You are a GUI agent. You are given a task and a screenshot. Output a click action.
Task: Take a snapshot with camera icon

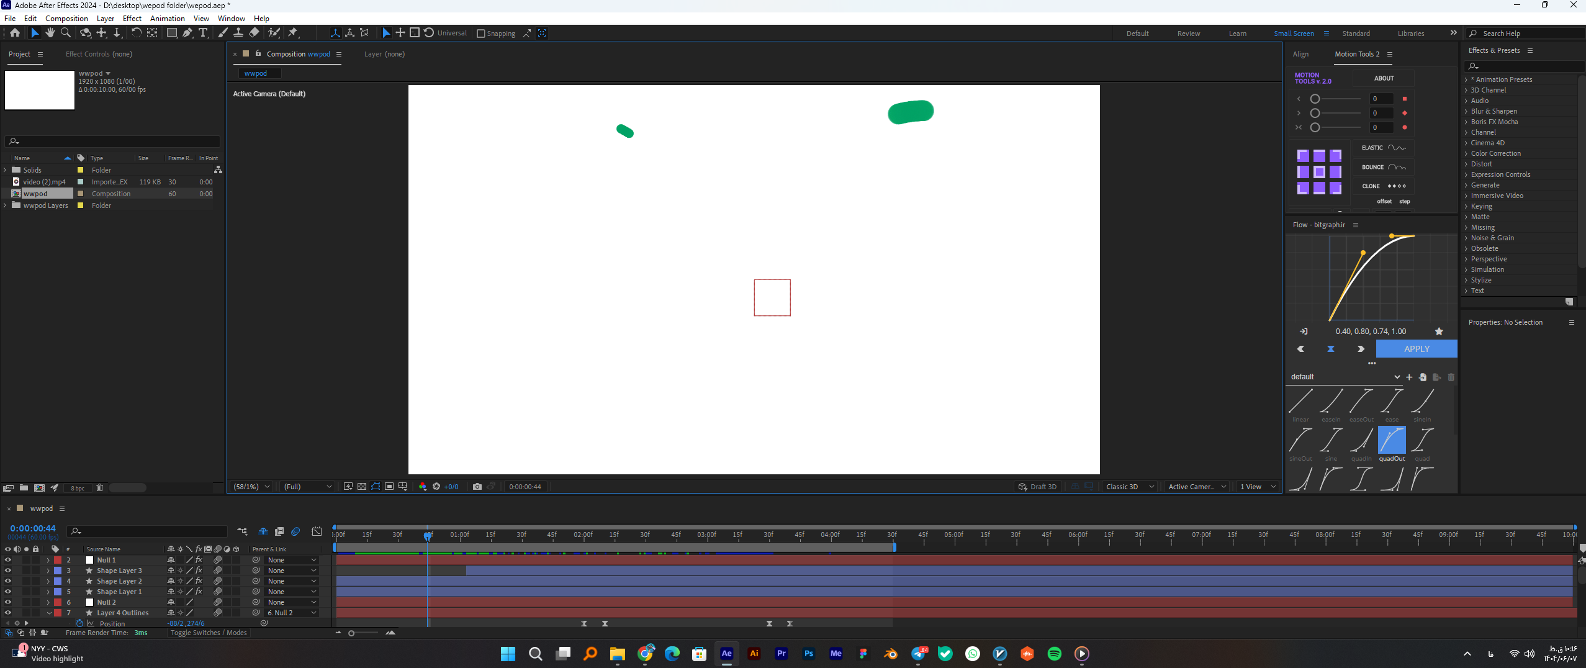477,487
